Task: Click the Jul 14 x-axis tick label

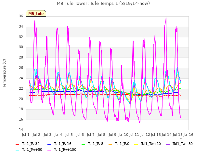Action: (167, 135)
